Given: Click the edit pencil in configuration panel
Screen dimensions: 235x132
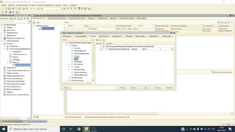Looking at the screenshot, I should click(x=15, y=18).
